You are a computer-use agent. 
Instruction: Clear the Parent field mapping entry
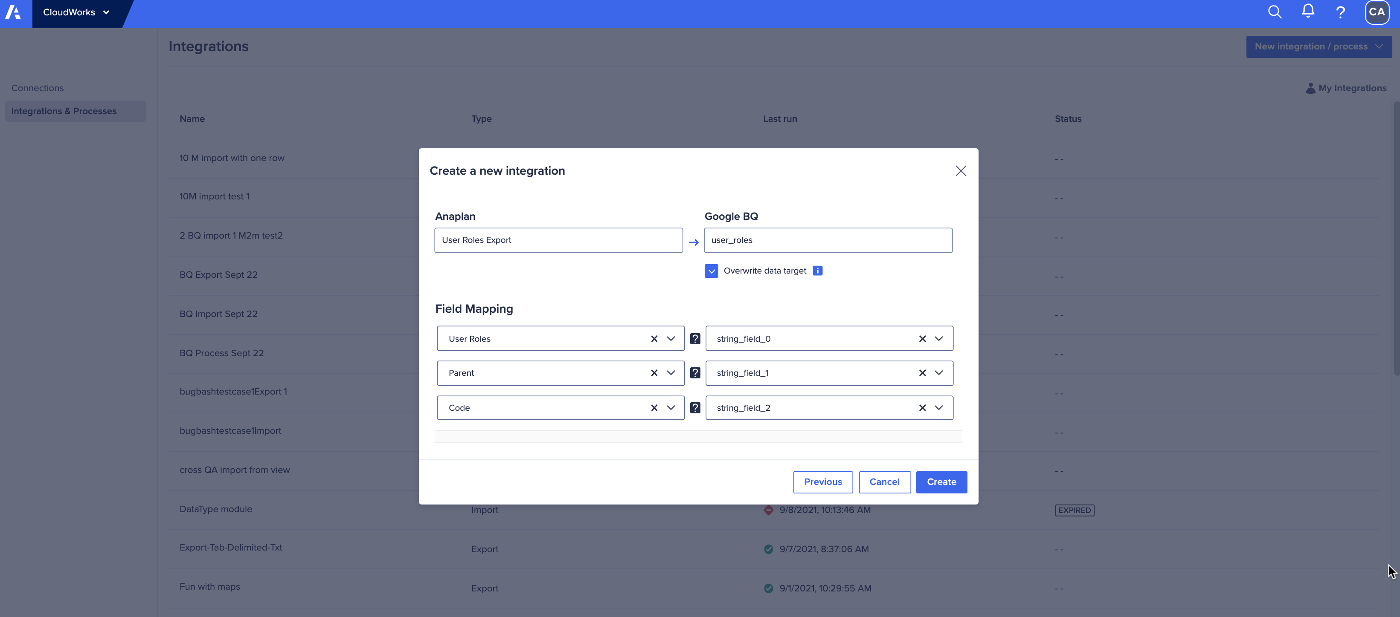click(653, 373)
